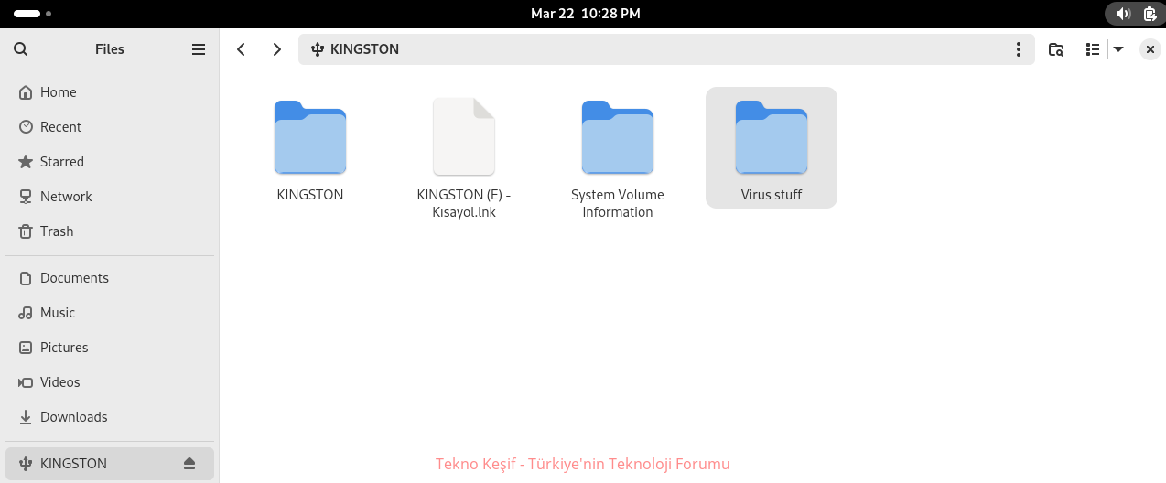Select the Virus stuff folder icon
This screenshot has width=1166, height=483.
[772, 137]
